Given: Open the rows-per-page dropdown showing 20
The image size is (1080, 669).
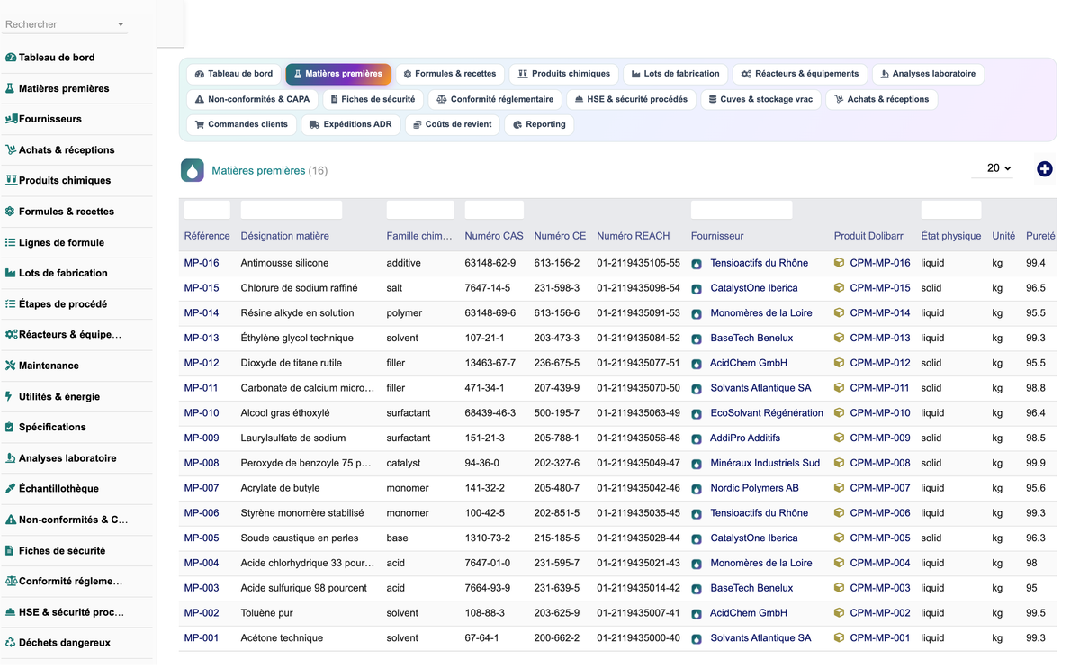Looking at the screenshot, I should [x=994, y=168].
